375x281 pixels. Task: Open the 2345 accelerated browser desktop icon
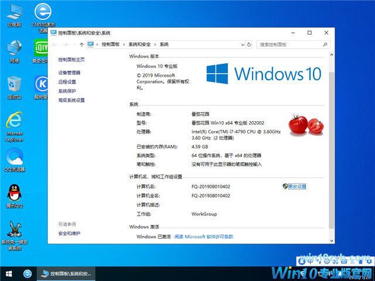[43, 18]
